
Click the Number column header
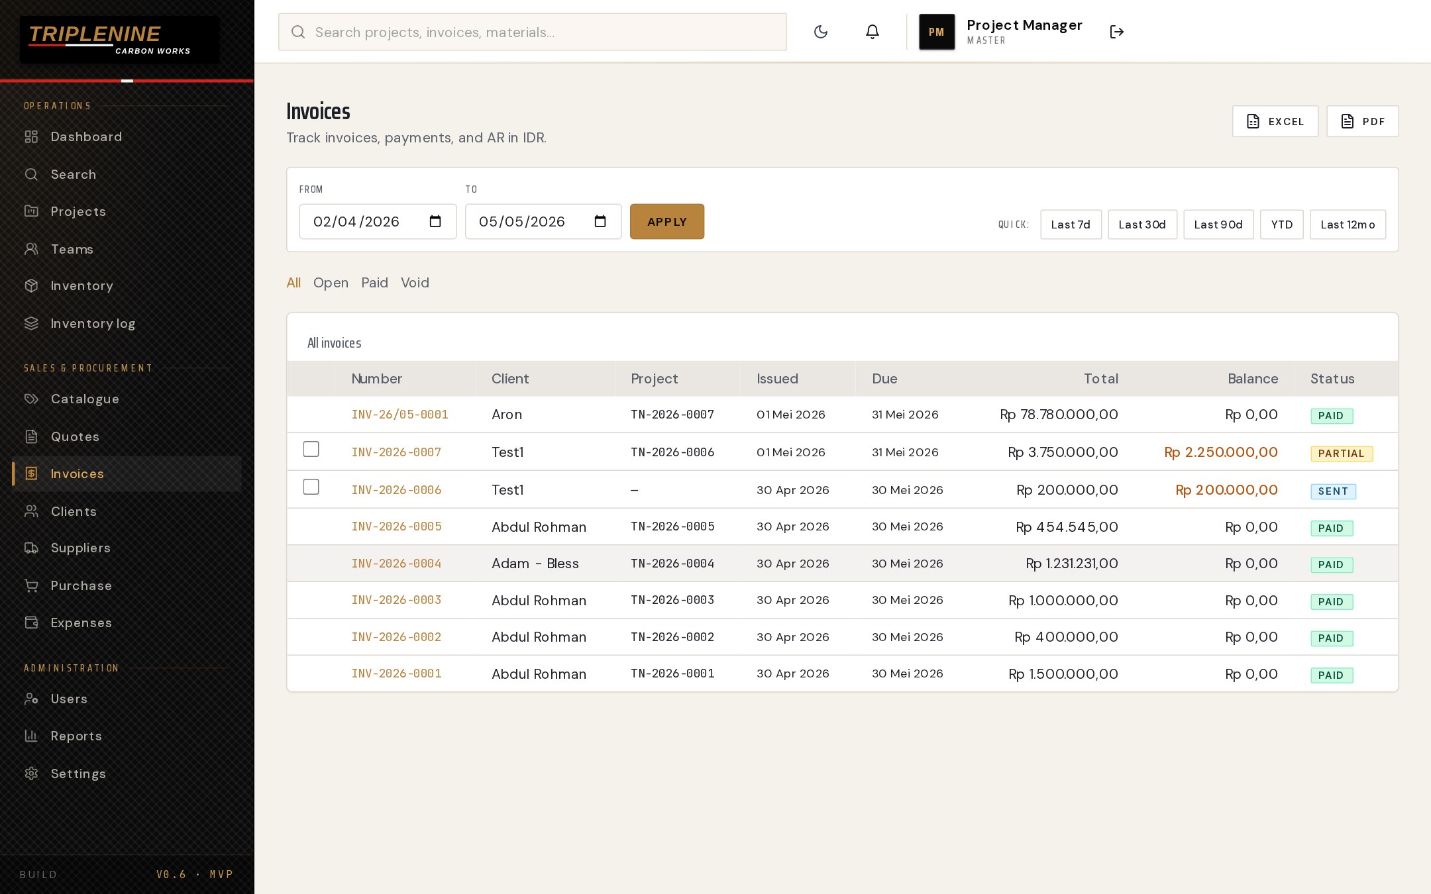pyautogui.click(x=376, y=379)
